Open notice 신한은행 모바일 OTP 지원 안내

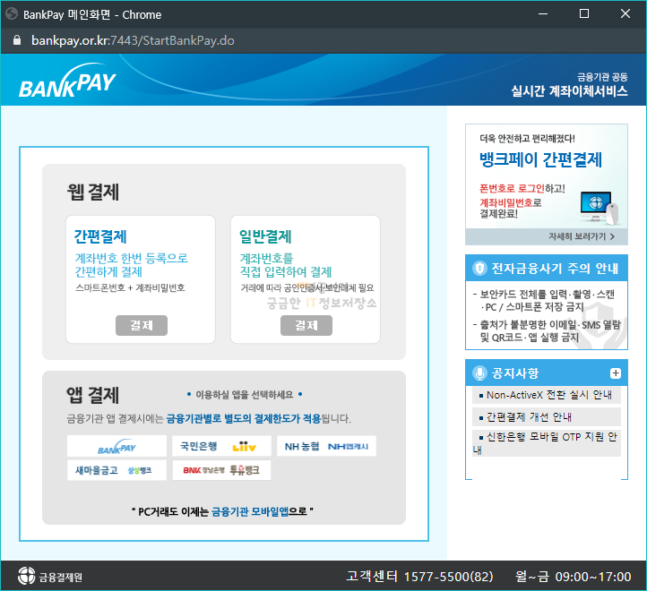[x=547, y=443]
